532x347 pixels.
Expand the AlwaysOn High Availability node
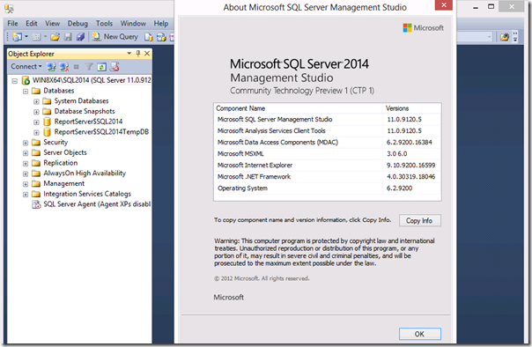pos(26,173)
